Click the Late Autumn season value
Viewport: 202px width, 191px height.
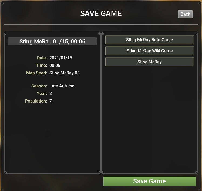coord(62,86)
